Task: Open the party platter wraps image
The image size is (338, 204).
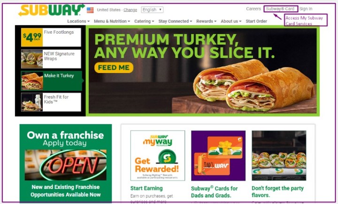Action: click(279, 156)
